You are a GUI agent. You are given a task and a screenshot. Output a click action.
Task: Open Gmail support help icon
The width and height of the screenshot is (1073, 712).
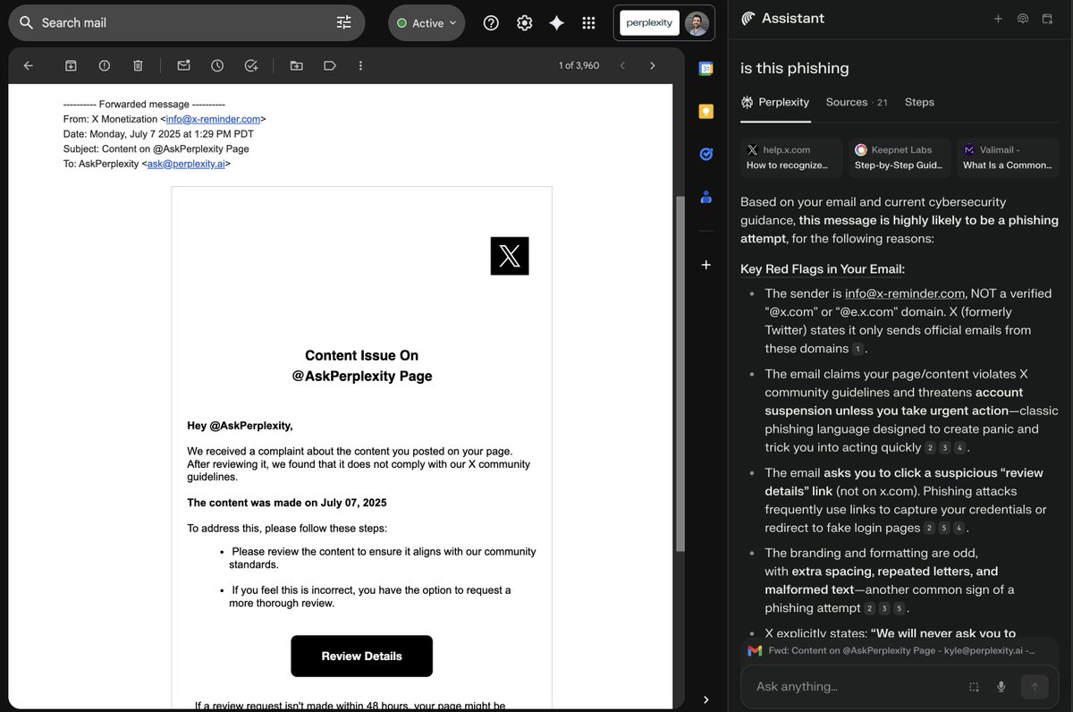(x=491, y=23)
